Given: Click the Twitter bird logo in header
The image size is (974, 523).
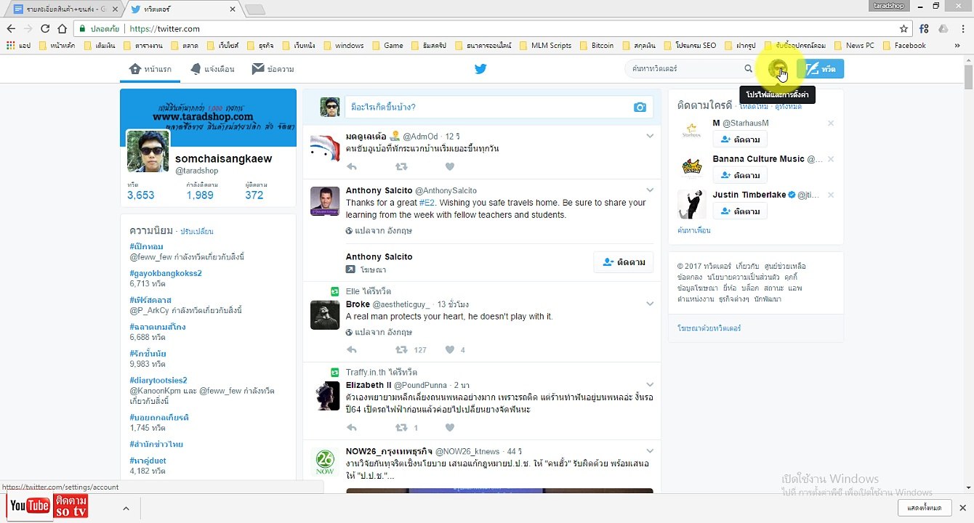Looking at the screenshot, I should (480, 69).
